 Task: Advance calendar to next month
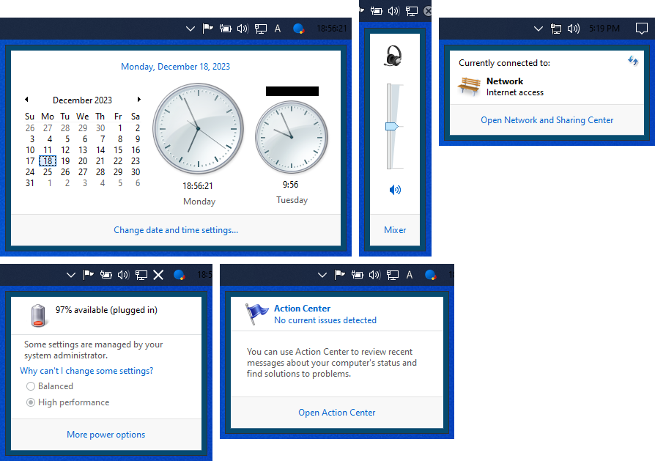[139, 100]
